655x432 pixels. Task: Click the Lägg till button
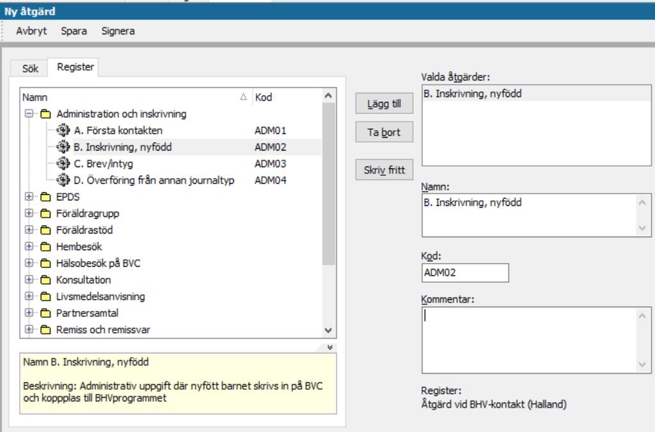[x=384, y=104]
